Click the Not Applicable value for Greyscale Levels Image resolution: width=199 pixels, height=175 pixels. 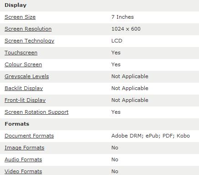coord(130,76)
